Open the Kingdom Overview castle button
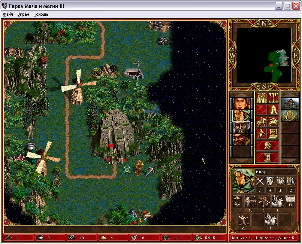 [x=261, y=98]
